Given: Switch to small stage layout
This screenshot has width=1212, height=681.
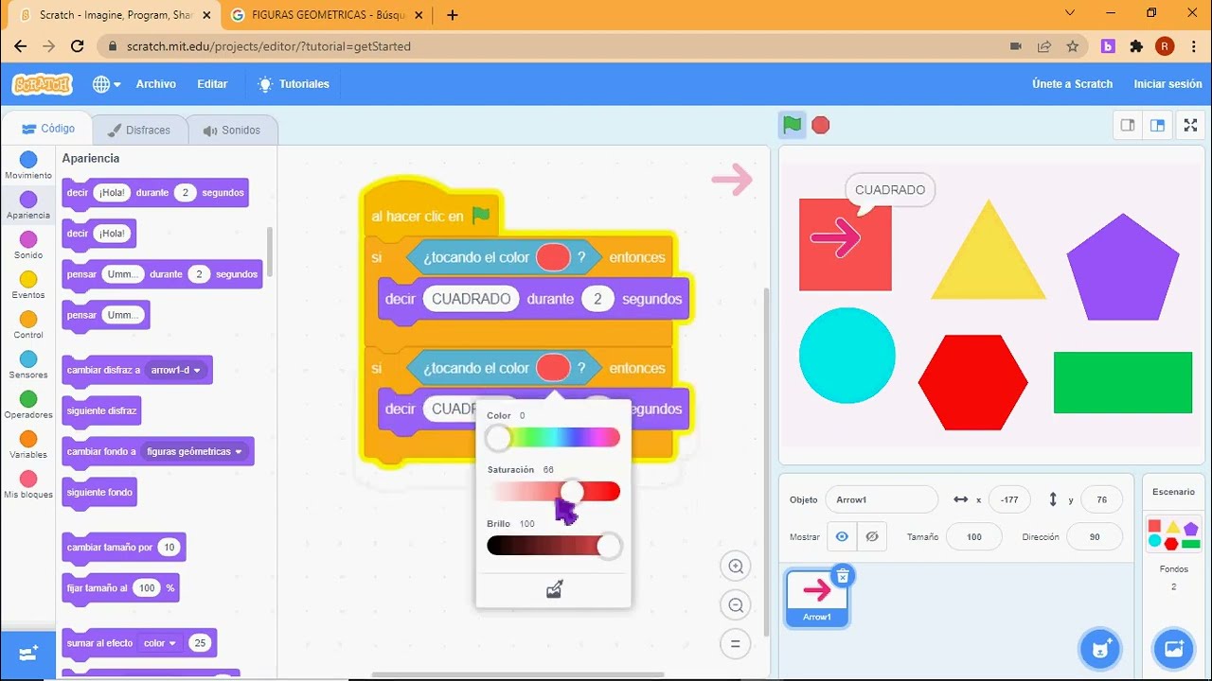Looking at the screenshot, I should point(1128,125).
